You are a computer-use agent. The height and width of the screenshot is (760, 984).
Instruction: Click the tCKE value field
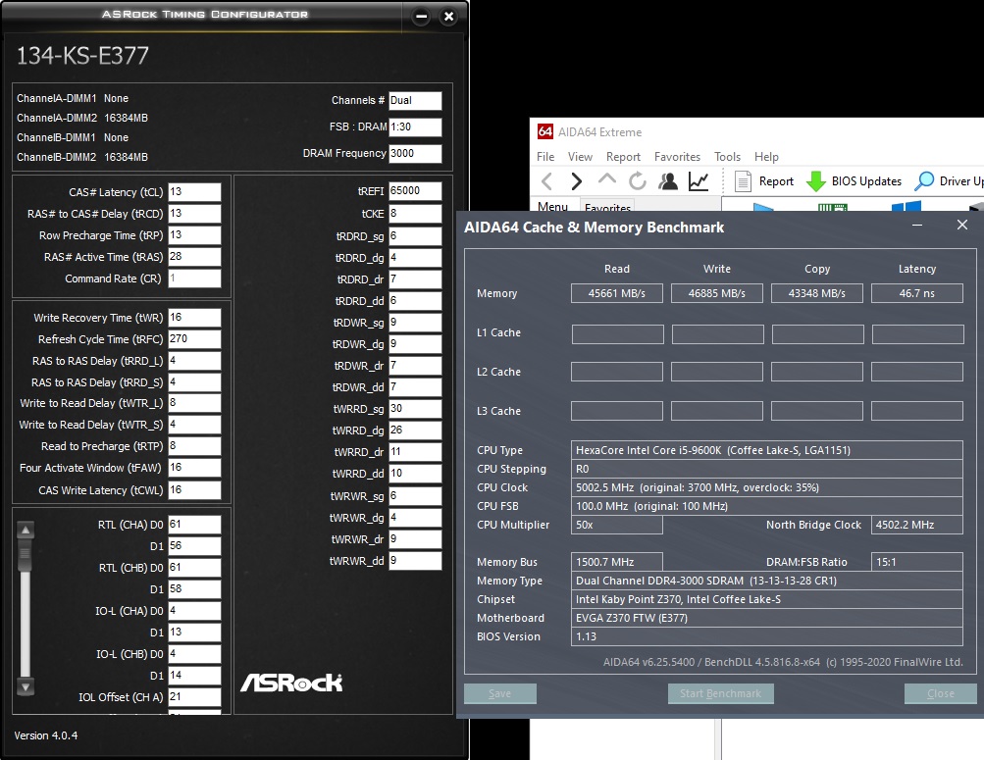click(415, 213)
